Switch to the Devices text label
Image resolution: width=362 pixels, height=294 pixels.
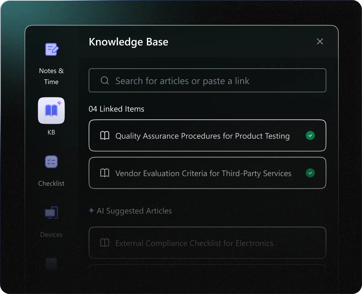pyautogui.click(x=51, y=235)
